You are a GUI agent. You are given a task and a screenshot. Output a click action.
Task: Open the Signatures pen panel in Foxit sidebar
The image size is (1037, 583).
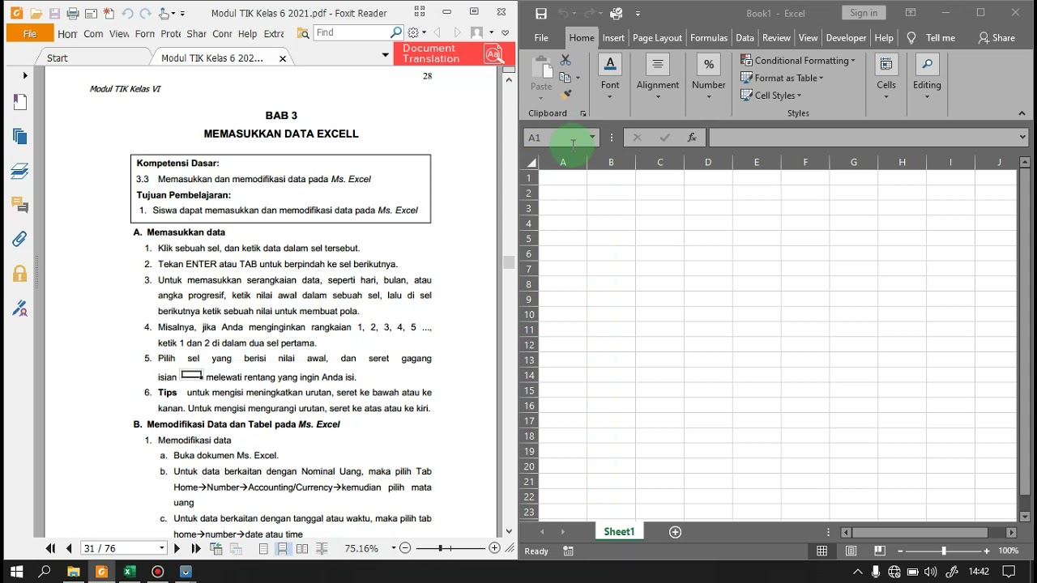click(x=20, y=309)
